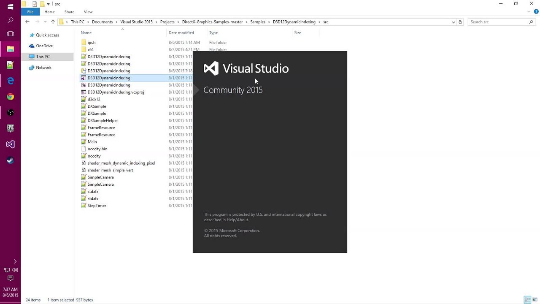Image resolution: width=540 pixels, height=304 pixels.
Task: Select the ipch folder
Action: click(x=92, y=43)
